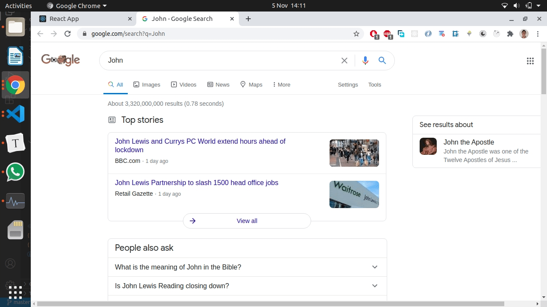Select the Images search filter
This screenshot has height=307, width=547.
(x=147, y=84)
